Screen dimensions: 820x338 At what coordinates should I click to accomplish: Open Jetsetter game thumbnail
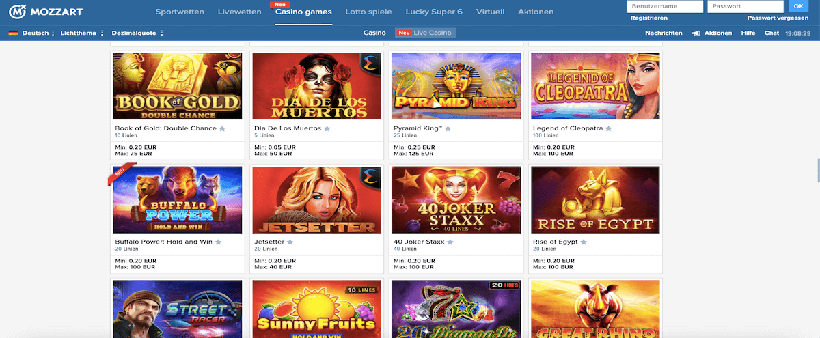pyautogui.click(x=317, y=200)
